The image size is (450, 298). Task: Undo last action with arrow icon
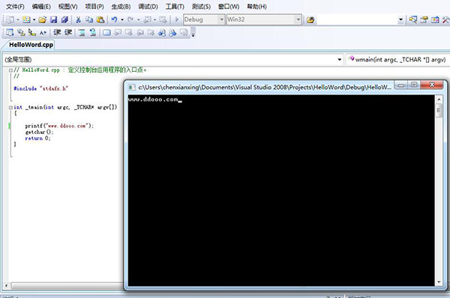(x=114, y=19)
